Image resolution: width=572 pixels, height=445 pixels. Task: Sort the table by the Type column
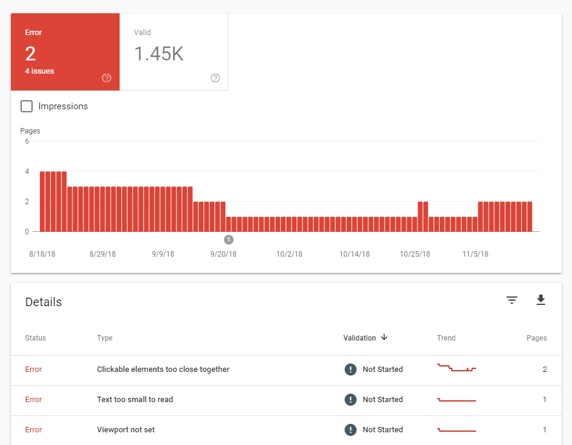pos(104,338)
